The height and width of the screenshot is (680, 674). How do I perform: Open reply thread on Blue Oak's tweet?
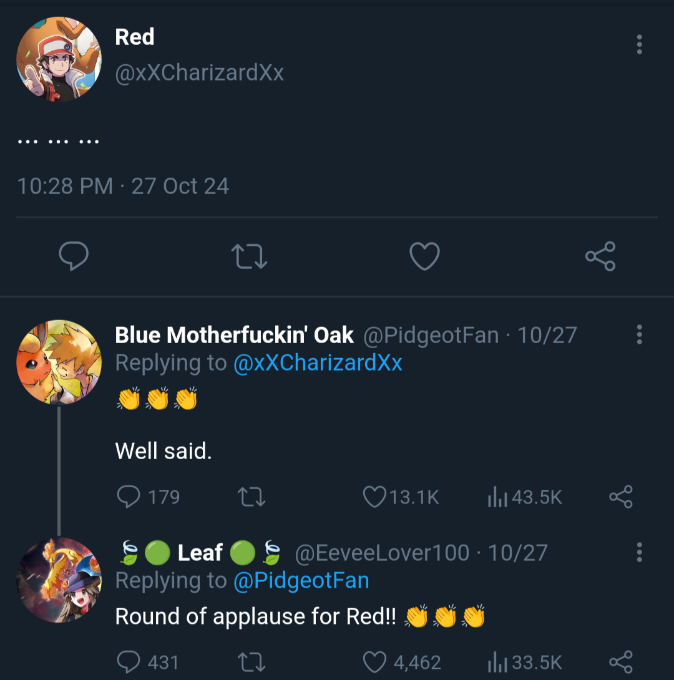pyautogui.click(x=129, y=497)
